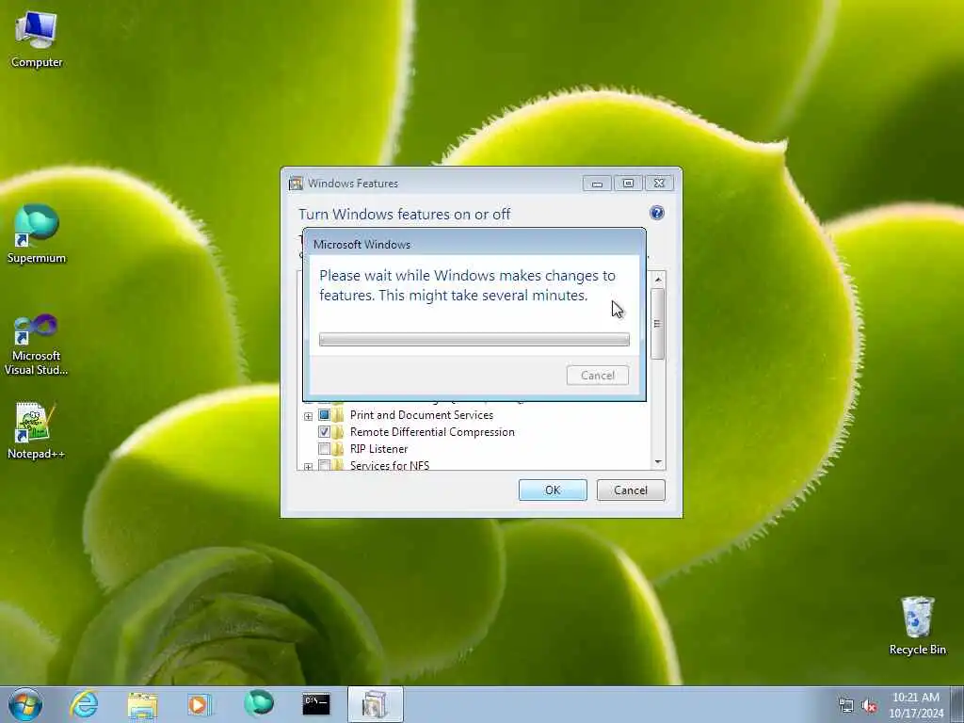Check the RIP Listener feature

tap(324, 449)
